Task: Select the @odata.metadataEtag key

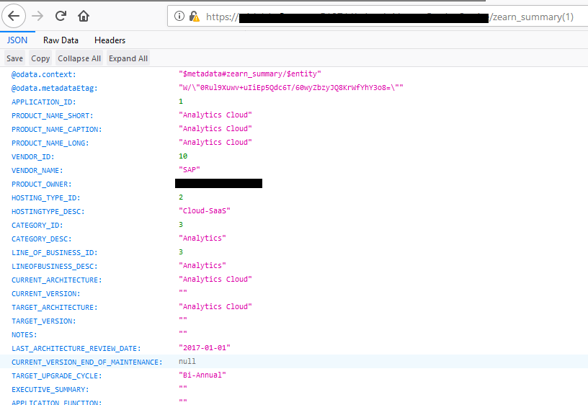Action: 54,88
